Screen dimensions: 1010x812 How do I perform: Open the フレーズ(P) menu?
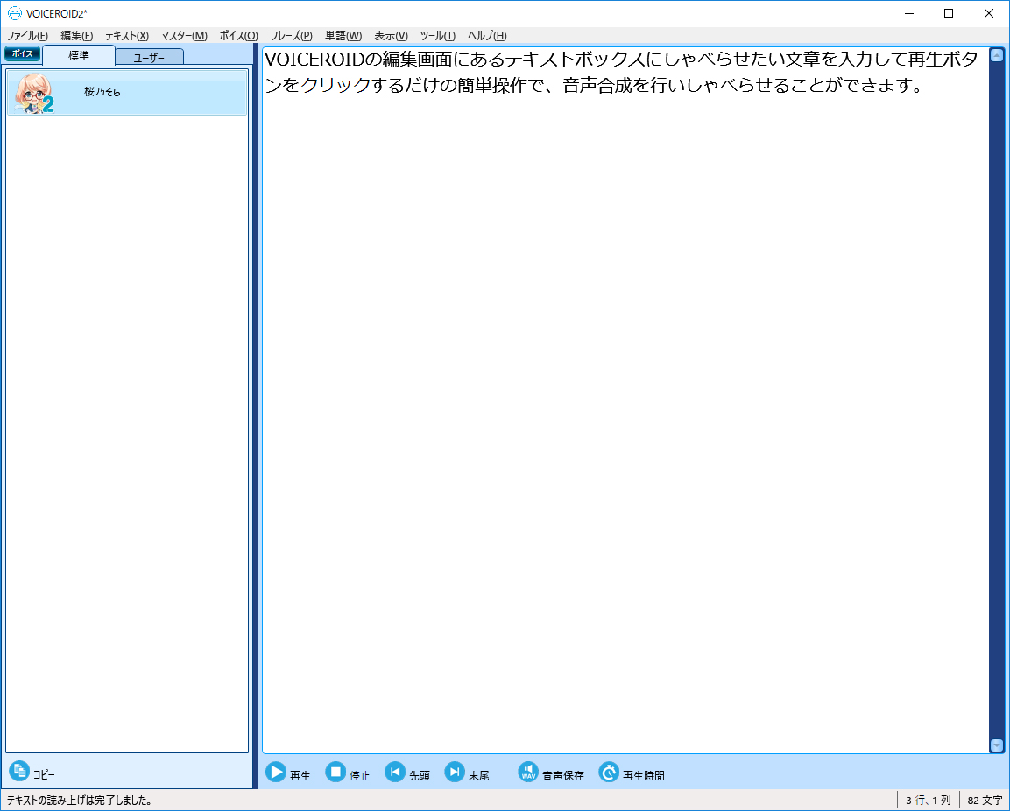(291, 35)
